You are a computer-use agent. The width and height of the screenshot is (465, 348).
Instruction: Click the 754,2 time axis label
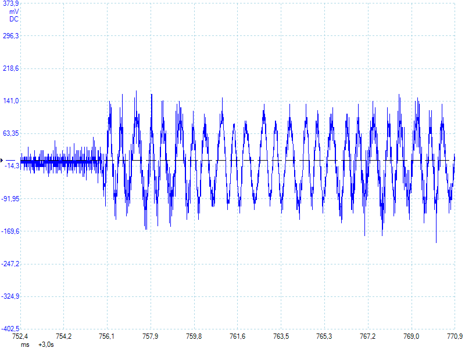[x=64, y=336]
